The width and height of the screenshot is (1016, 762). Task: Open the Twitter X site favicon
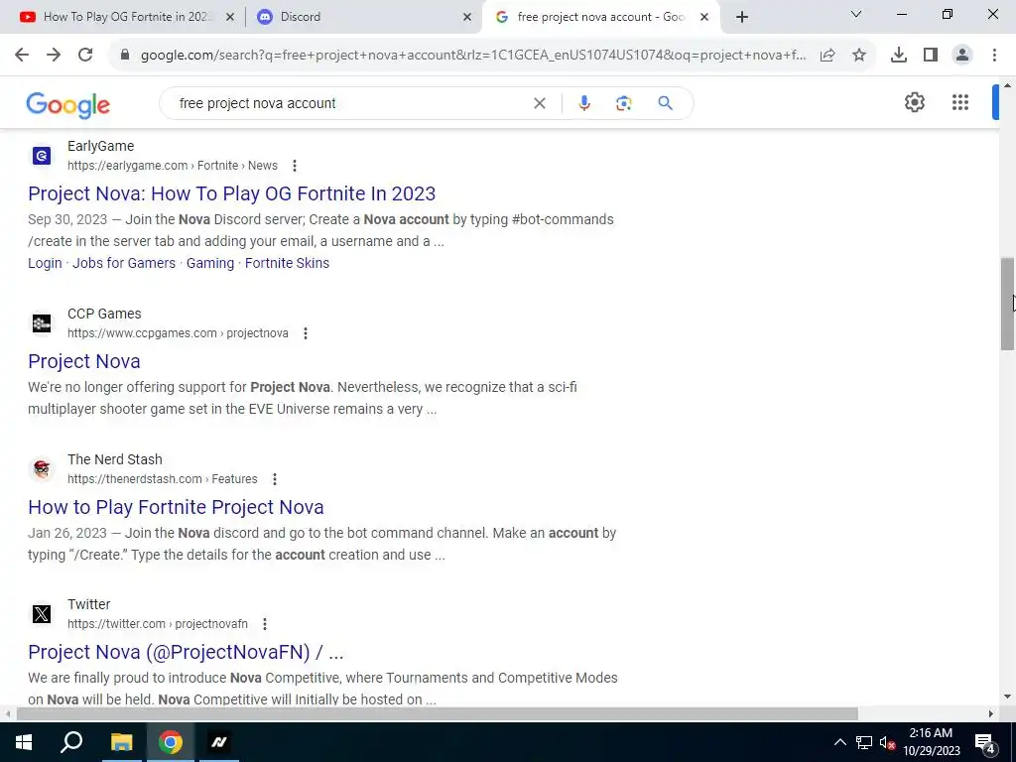[x=42, y=613]
